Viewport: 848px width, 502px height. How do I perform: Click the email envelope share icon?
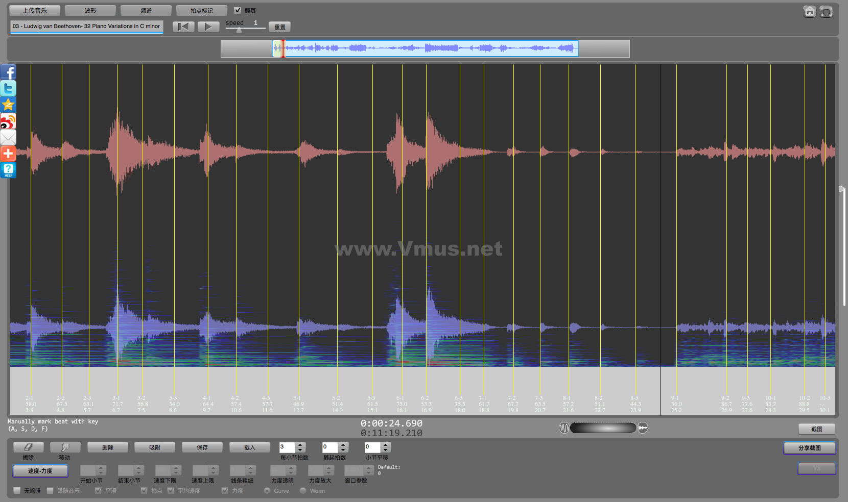(8, 138)
